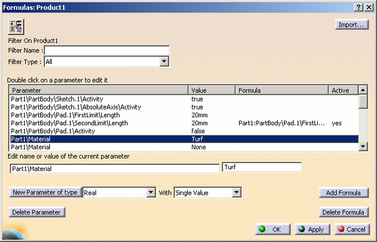This screenshot has height=242, width=377.
Task: Click the 'false' value cell
Action: [198, 131]
